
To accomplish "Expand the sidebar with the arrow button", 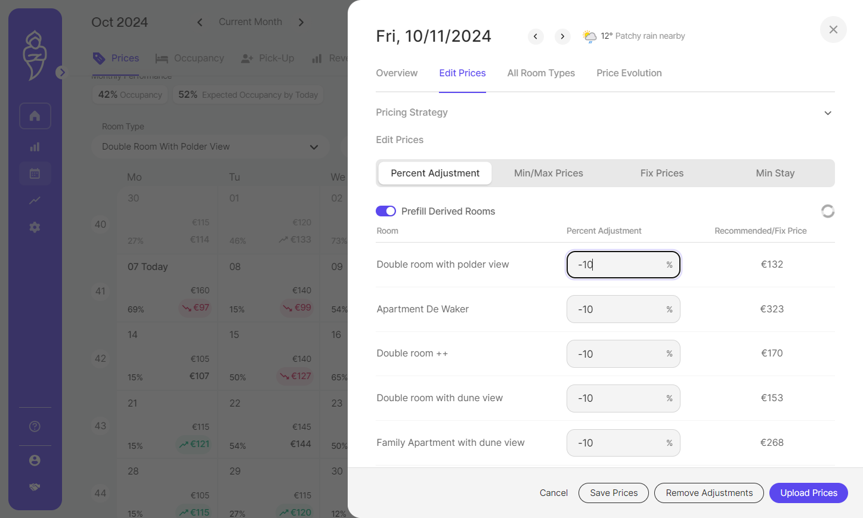I will pos(61,72).
